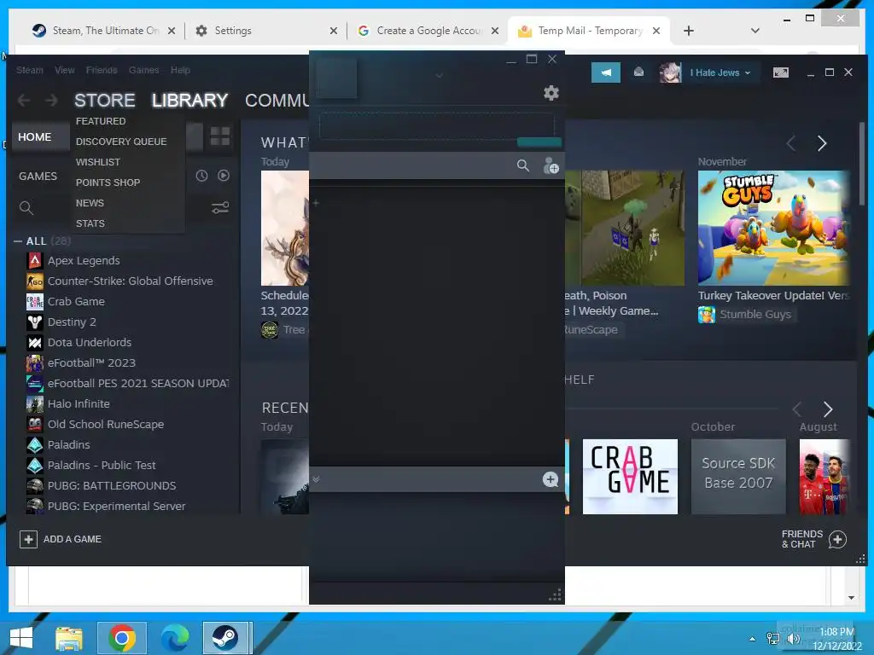Click the library HOME button
Viewport: 874px width, 655px height.
[41, 137]
